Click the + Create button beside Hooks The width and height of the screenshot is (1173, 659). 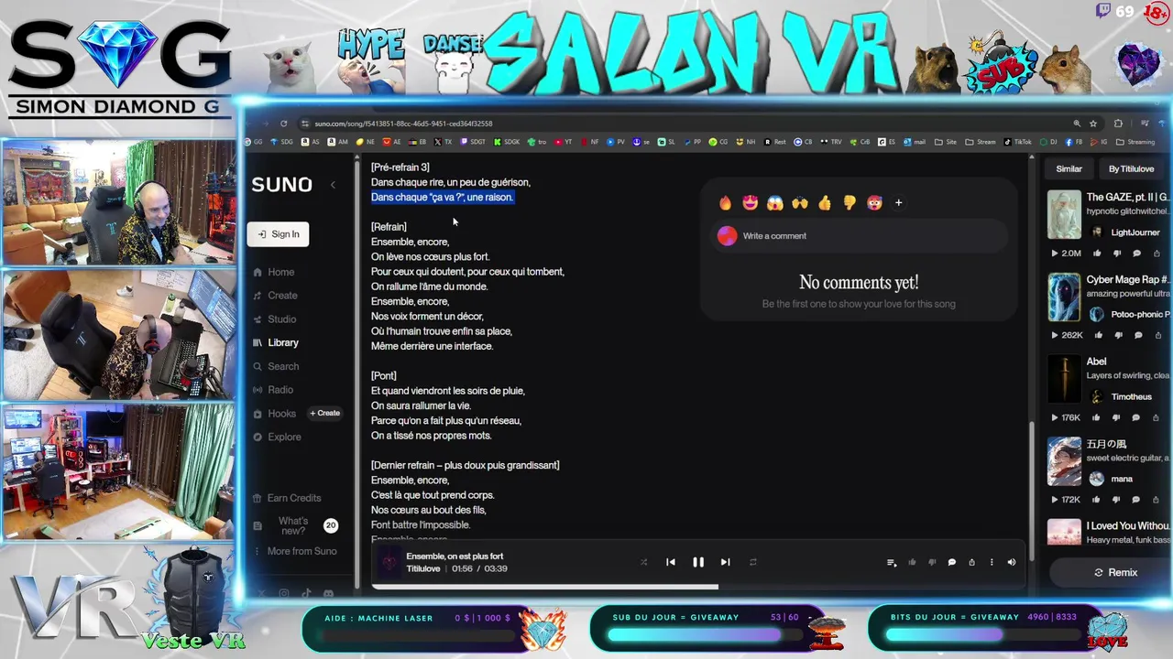tap(324, 413)
